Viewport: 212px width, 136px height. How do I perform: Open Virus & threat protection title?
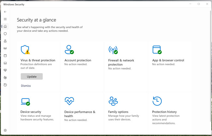[x=38, y=60]
